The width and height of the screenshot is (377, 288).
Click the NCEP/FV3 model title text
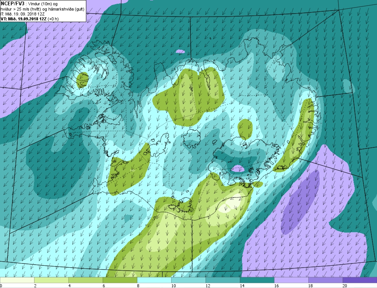coord(12,3)
